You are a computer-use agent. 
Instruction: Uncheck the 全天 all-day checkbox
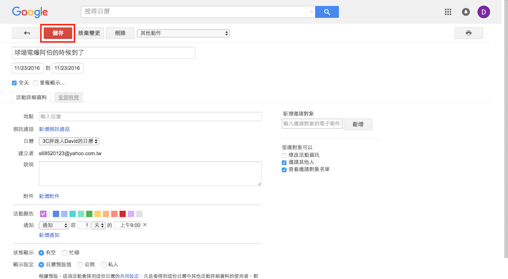[14, 83]
